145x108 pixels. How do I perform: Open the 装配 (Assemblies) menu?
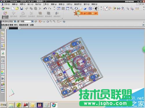click(x=54, y=4)
